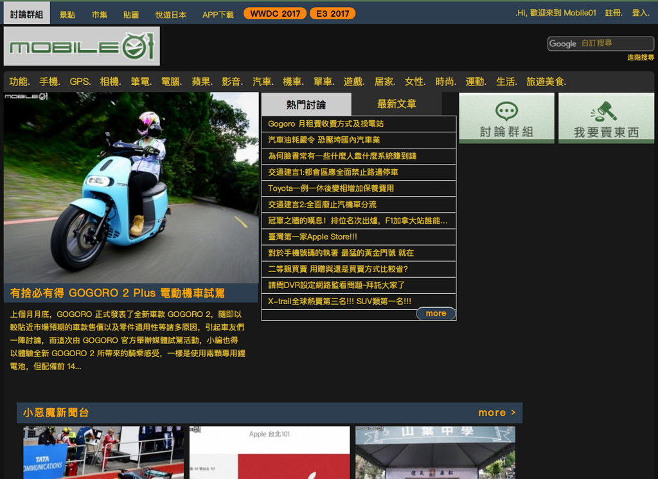Open 進階搜尋 advanced search
The width and height of the screenshot is (658, 479).
[x=641, y=57]
